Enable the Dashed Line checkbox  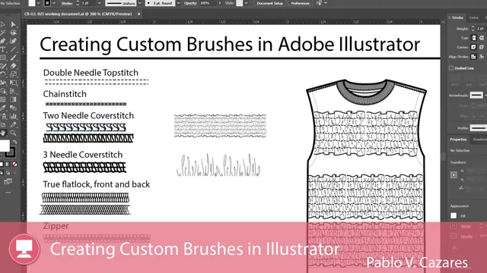click(451, 68)
